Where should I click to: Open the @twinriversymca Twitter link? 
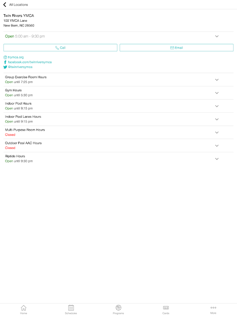point(20,67)
